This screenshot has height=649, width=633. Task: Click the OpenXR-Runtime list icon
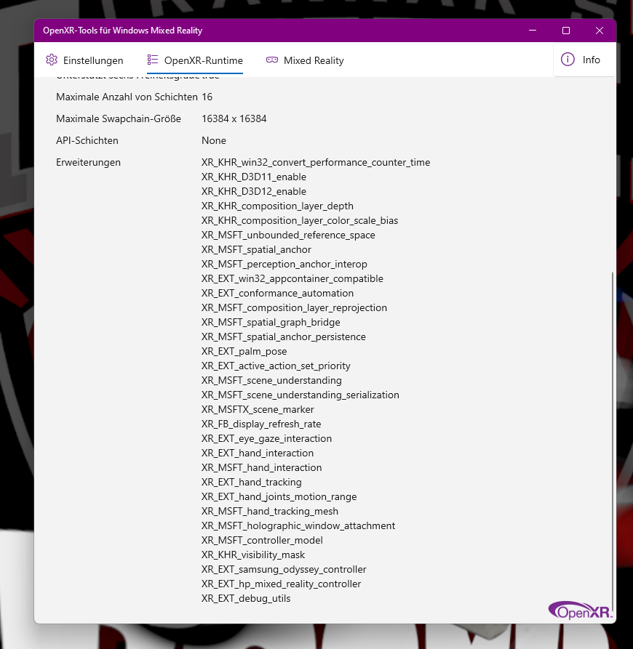point(153,60)
